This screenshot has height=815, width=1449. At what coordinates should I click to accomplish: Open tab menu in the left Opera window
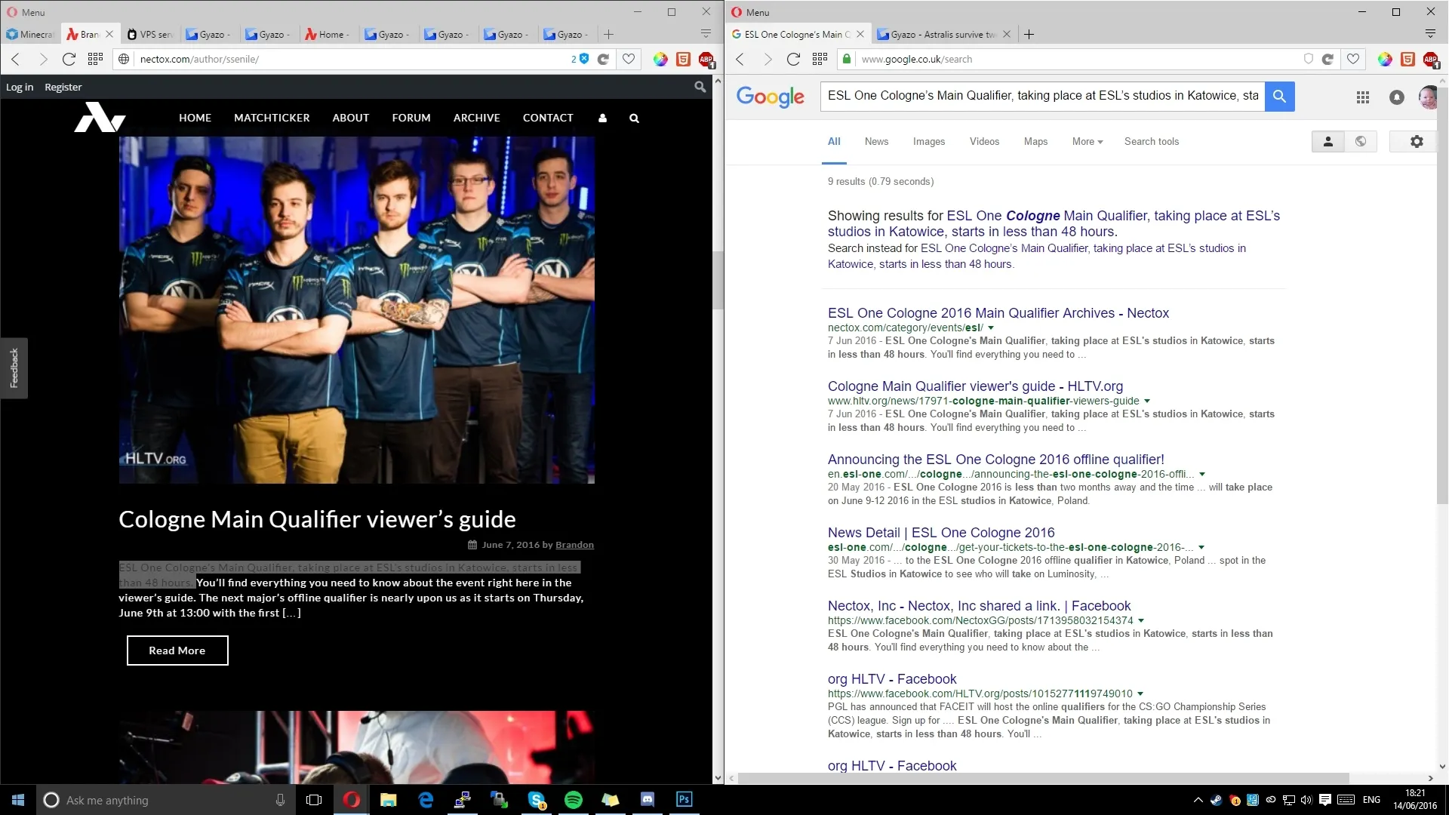coord(706,34)
